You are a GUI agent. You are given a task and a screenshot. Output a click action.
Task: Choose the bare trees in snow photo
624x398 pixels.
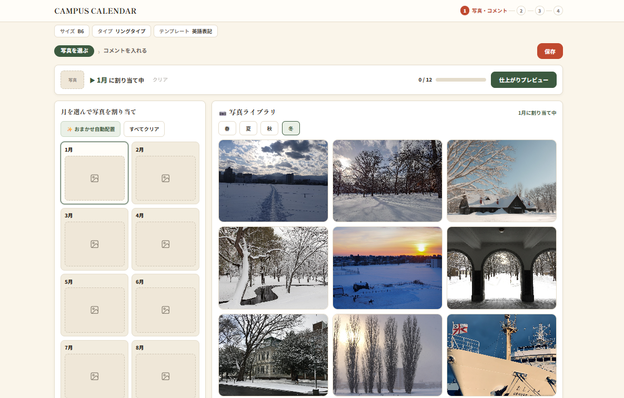pyautogui.click(x=387, y=181)
